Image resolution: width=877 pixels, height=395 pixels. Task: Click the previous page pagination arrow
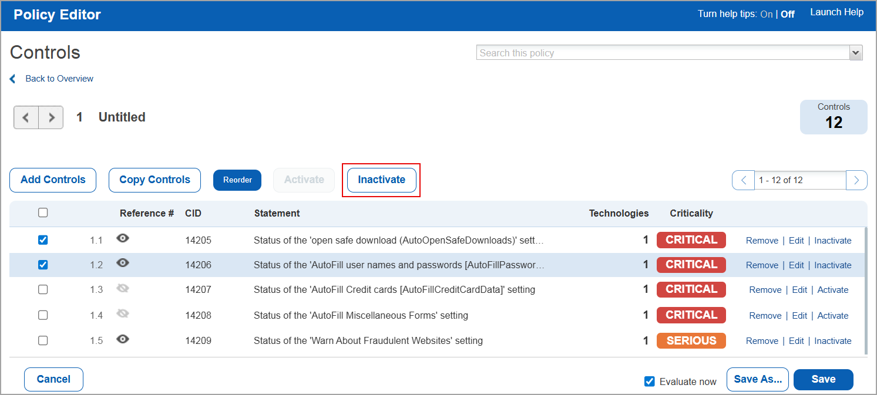pyautogui.click(x=743, y=180)
